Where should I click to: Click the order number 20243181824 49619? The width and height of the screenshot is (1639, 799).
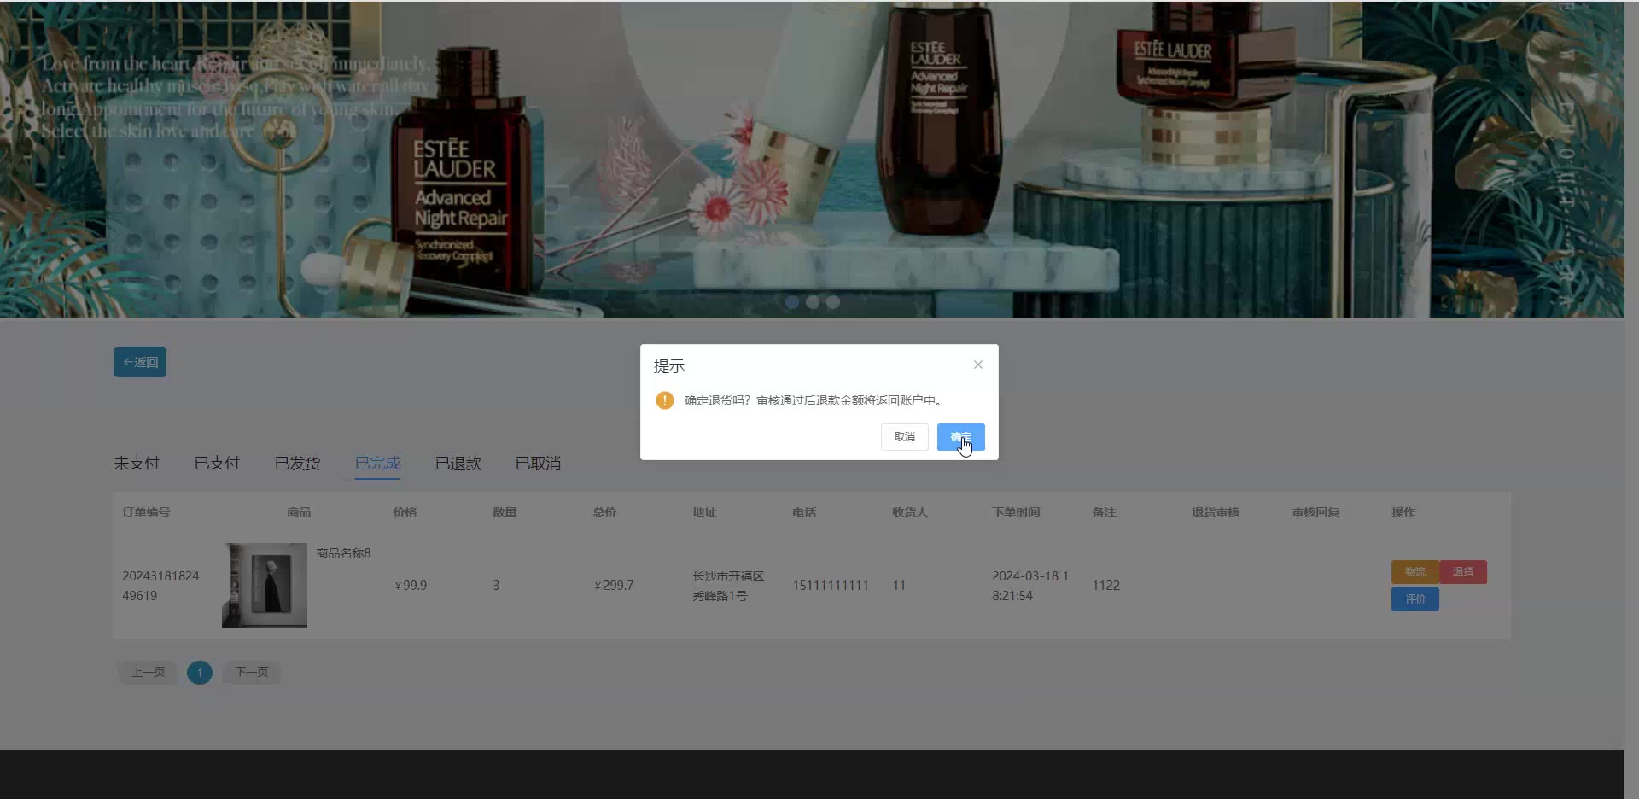(x=160, y=586)
